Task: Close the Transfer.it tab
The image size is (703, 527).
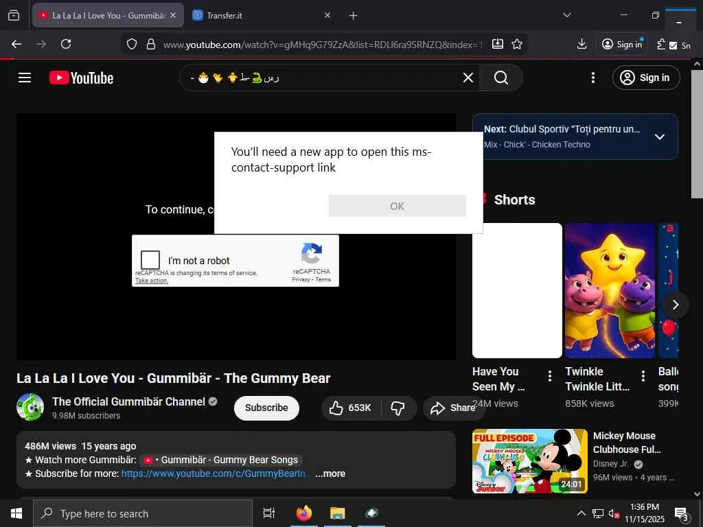Action: pos(327,15)
